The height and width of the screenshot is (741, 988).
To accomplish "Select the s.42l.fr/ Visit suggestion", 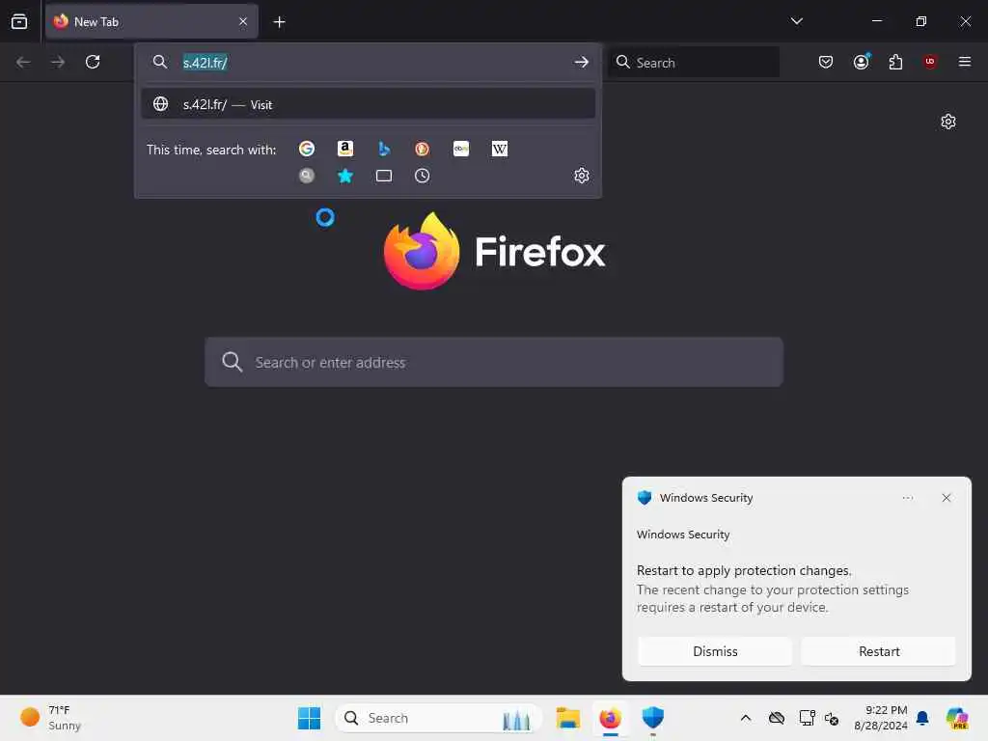I will coord(368,104).
